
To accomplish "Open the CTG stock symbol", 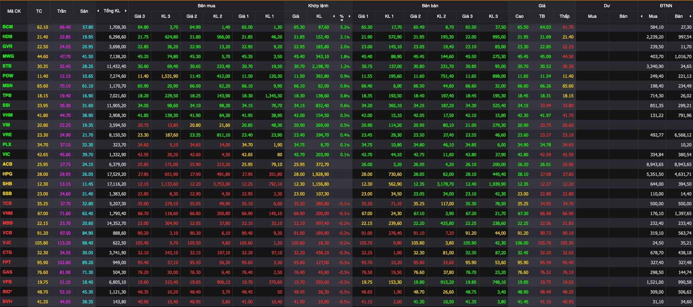I will 7,253.
